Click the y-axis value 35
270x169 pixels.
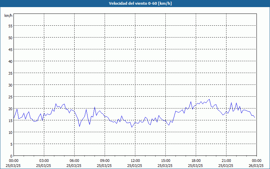(10, 73)
